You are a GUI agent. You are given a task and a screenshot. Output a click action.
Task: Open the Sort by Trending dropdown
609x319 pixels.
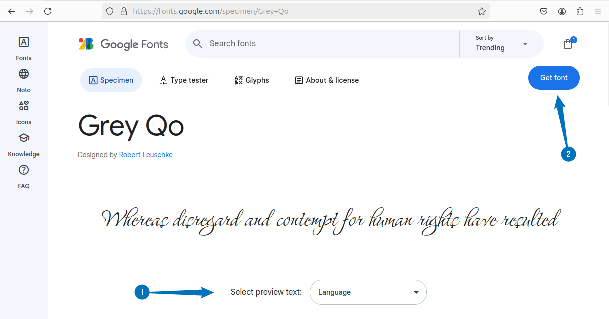500,44
